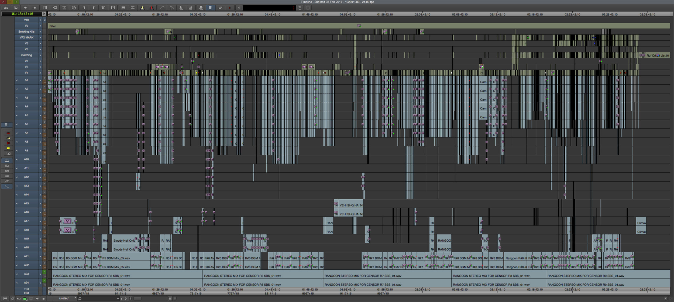This screenshot has width=674, height=302.
Task: Click the Mark In bracket icon
Action: [x=84, y=8]
